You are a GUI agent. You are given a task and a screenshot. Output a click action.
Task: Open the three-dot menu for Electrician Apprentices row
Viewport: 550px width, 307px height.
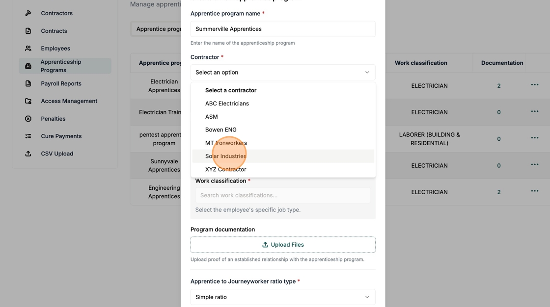tap(535, 84)
